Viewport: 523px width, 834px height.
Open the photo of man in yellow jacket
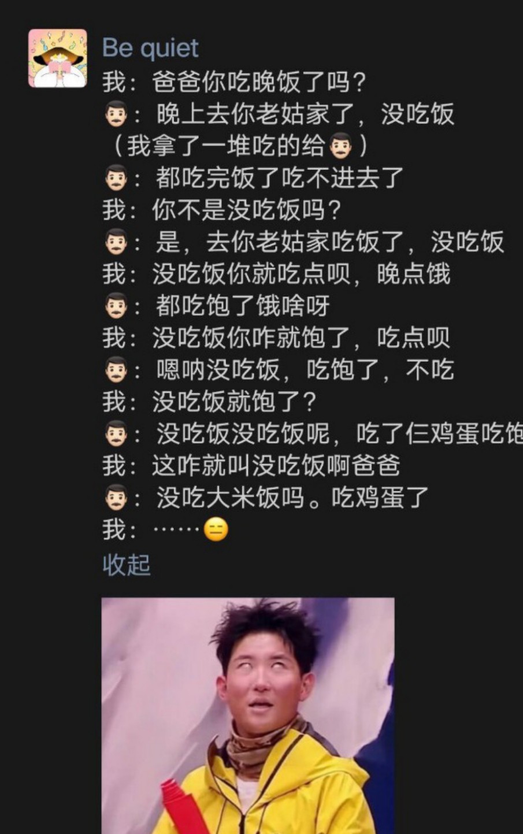(248, 716)
